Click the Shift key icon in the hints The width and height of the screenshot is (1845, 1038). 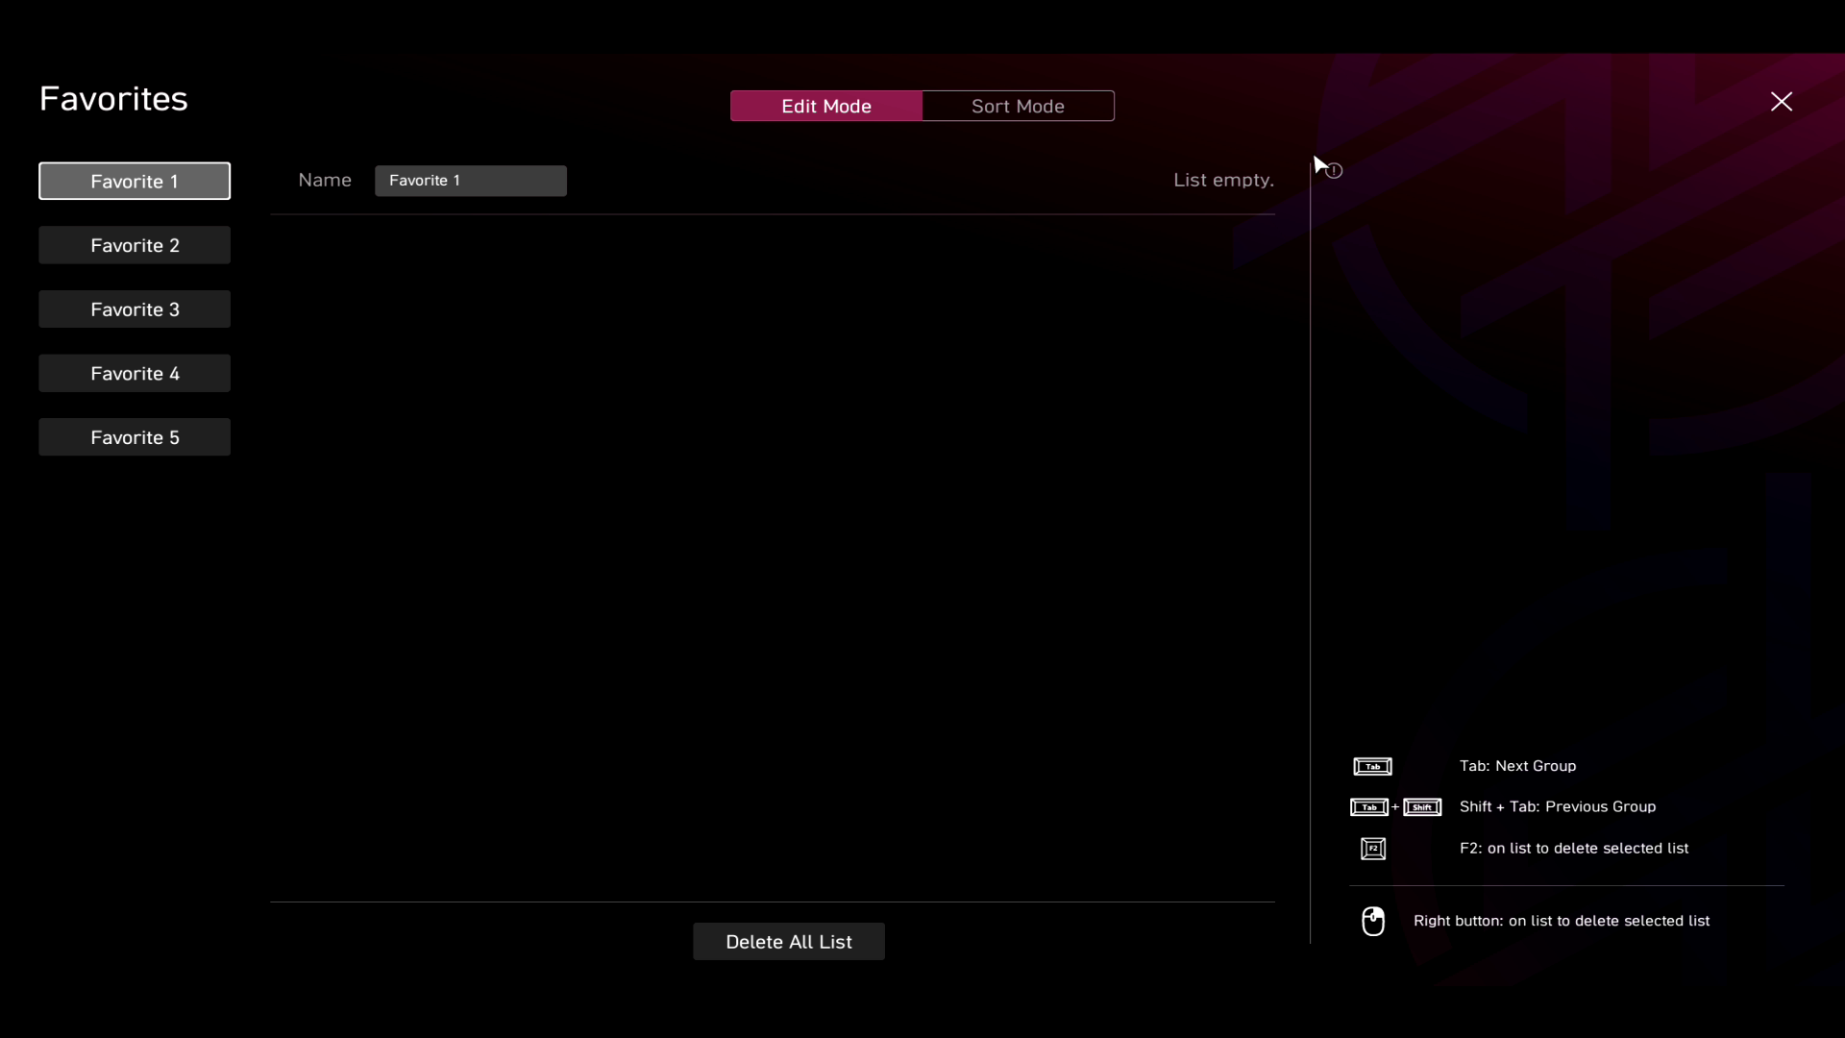click(1422, 807)
